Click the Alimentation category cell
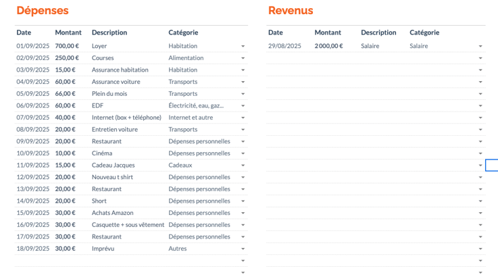The height and width of the screenshot is (275, 498). coord(186,58)
